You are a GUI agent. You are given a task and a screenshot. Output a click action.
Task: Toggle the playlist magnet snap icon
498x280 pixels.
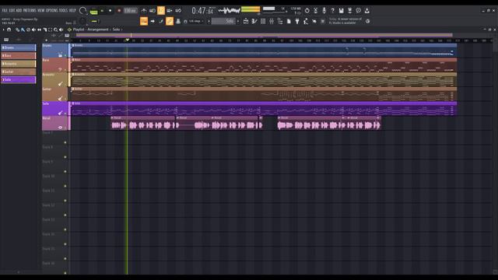tap(9, 30)
